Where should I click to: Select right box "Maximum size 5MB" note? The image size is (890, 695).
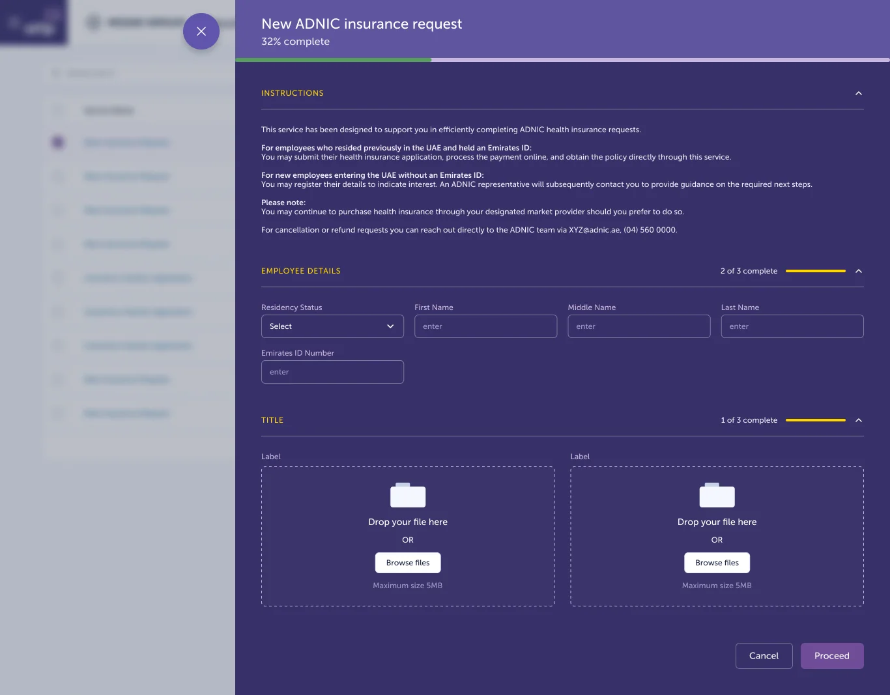[x=717, y=586]
